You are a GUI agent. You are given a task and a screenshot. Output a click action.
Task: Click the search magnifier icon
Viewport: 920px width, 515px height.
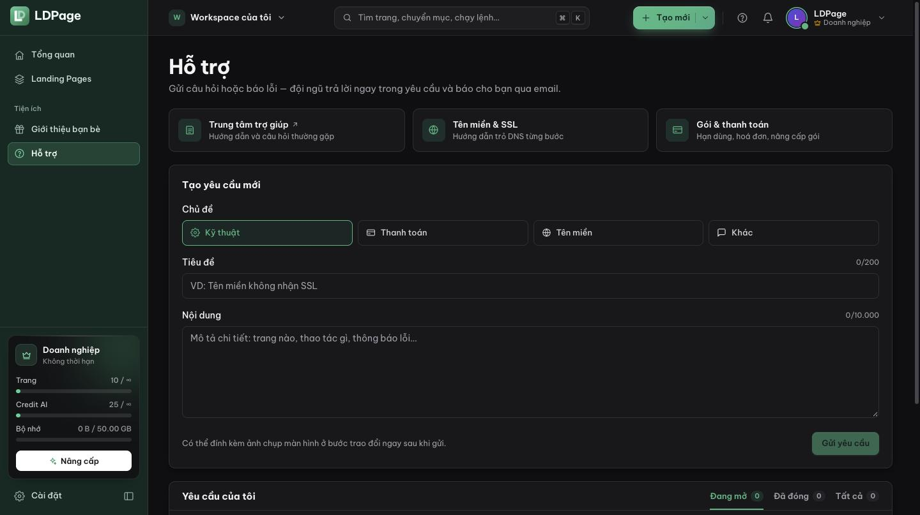click(348, 18)
